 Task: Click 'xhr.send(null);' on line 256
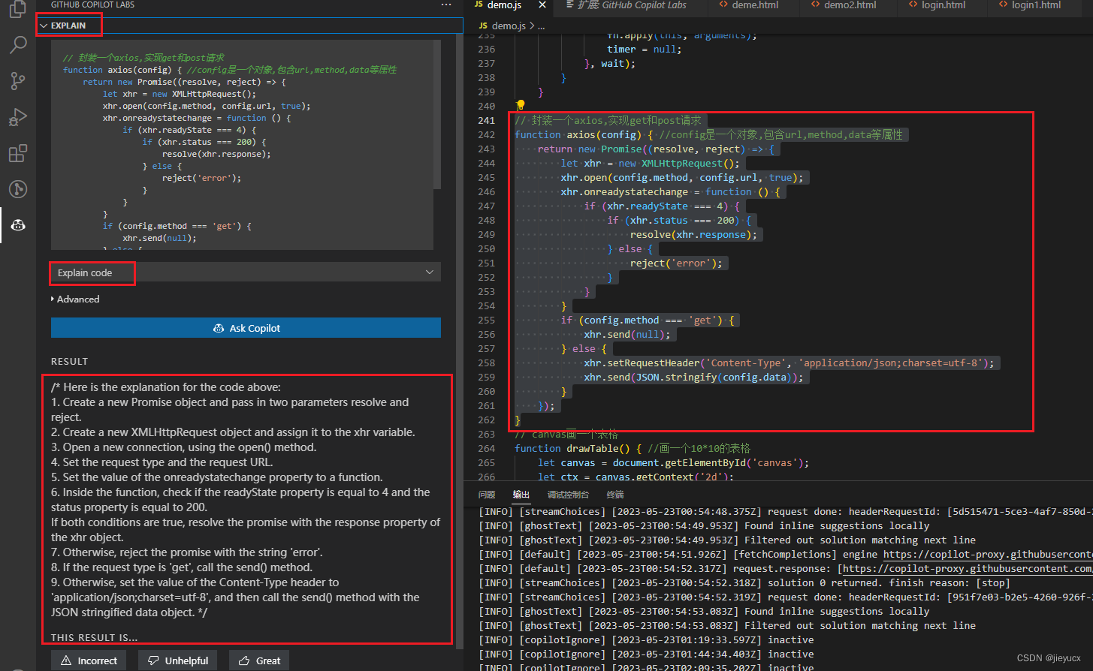(627, 334)
